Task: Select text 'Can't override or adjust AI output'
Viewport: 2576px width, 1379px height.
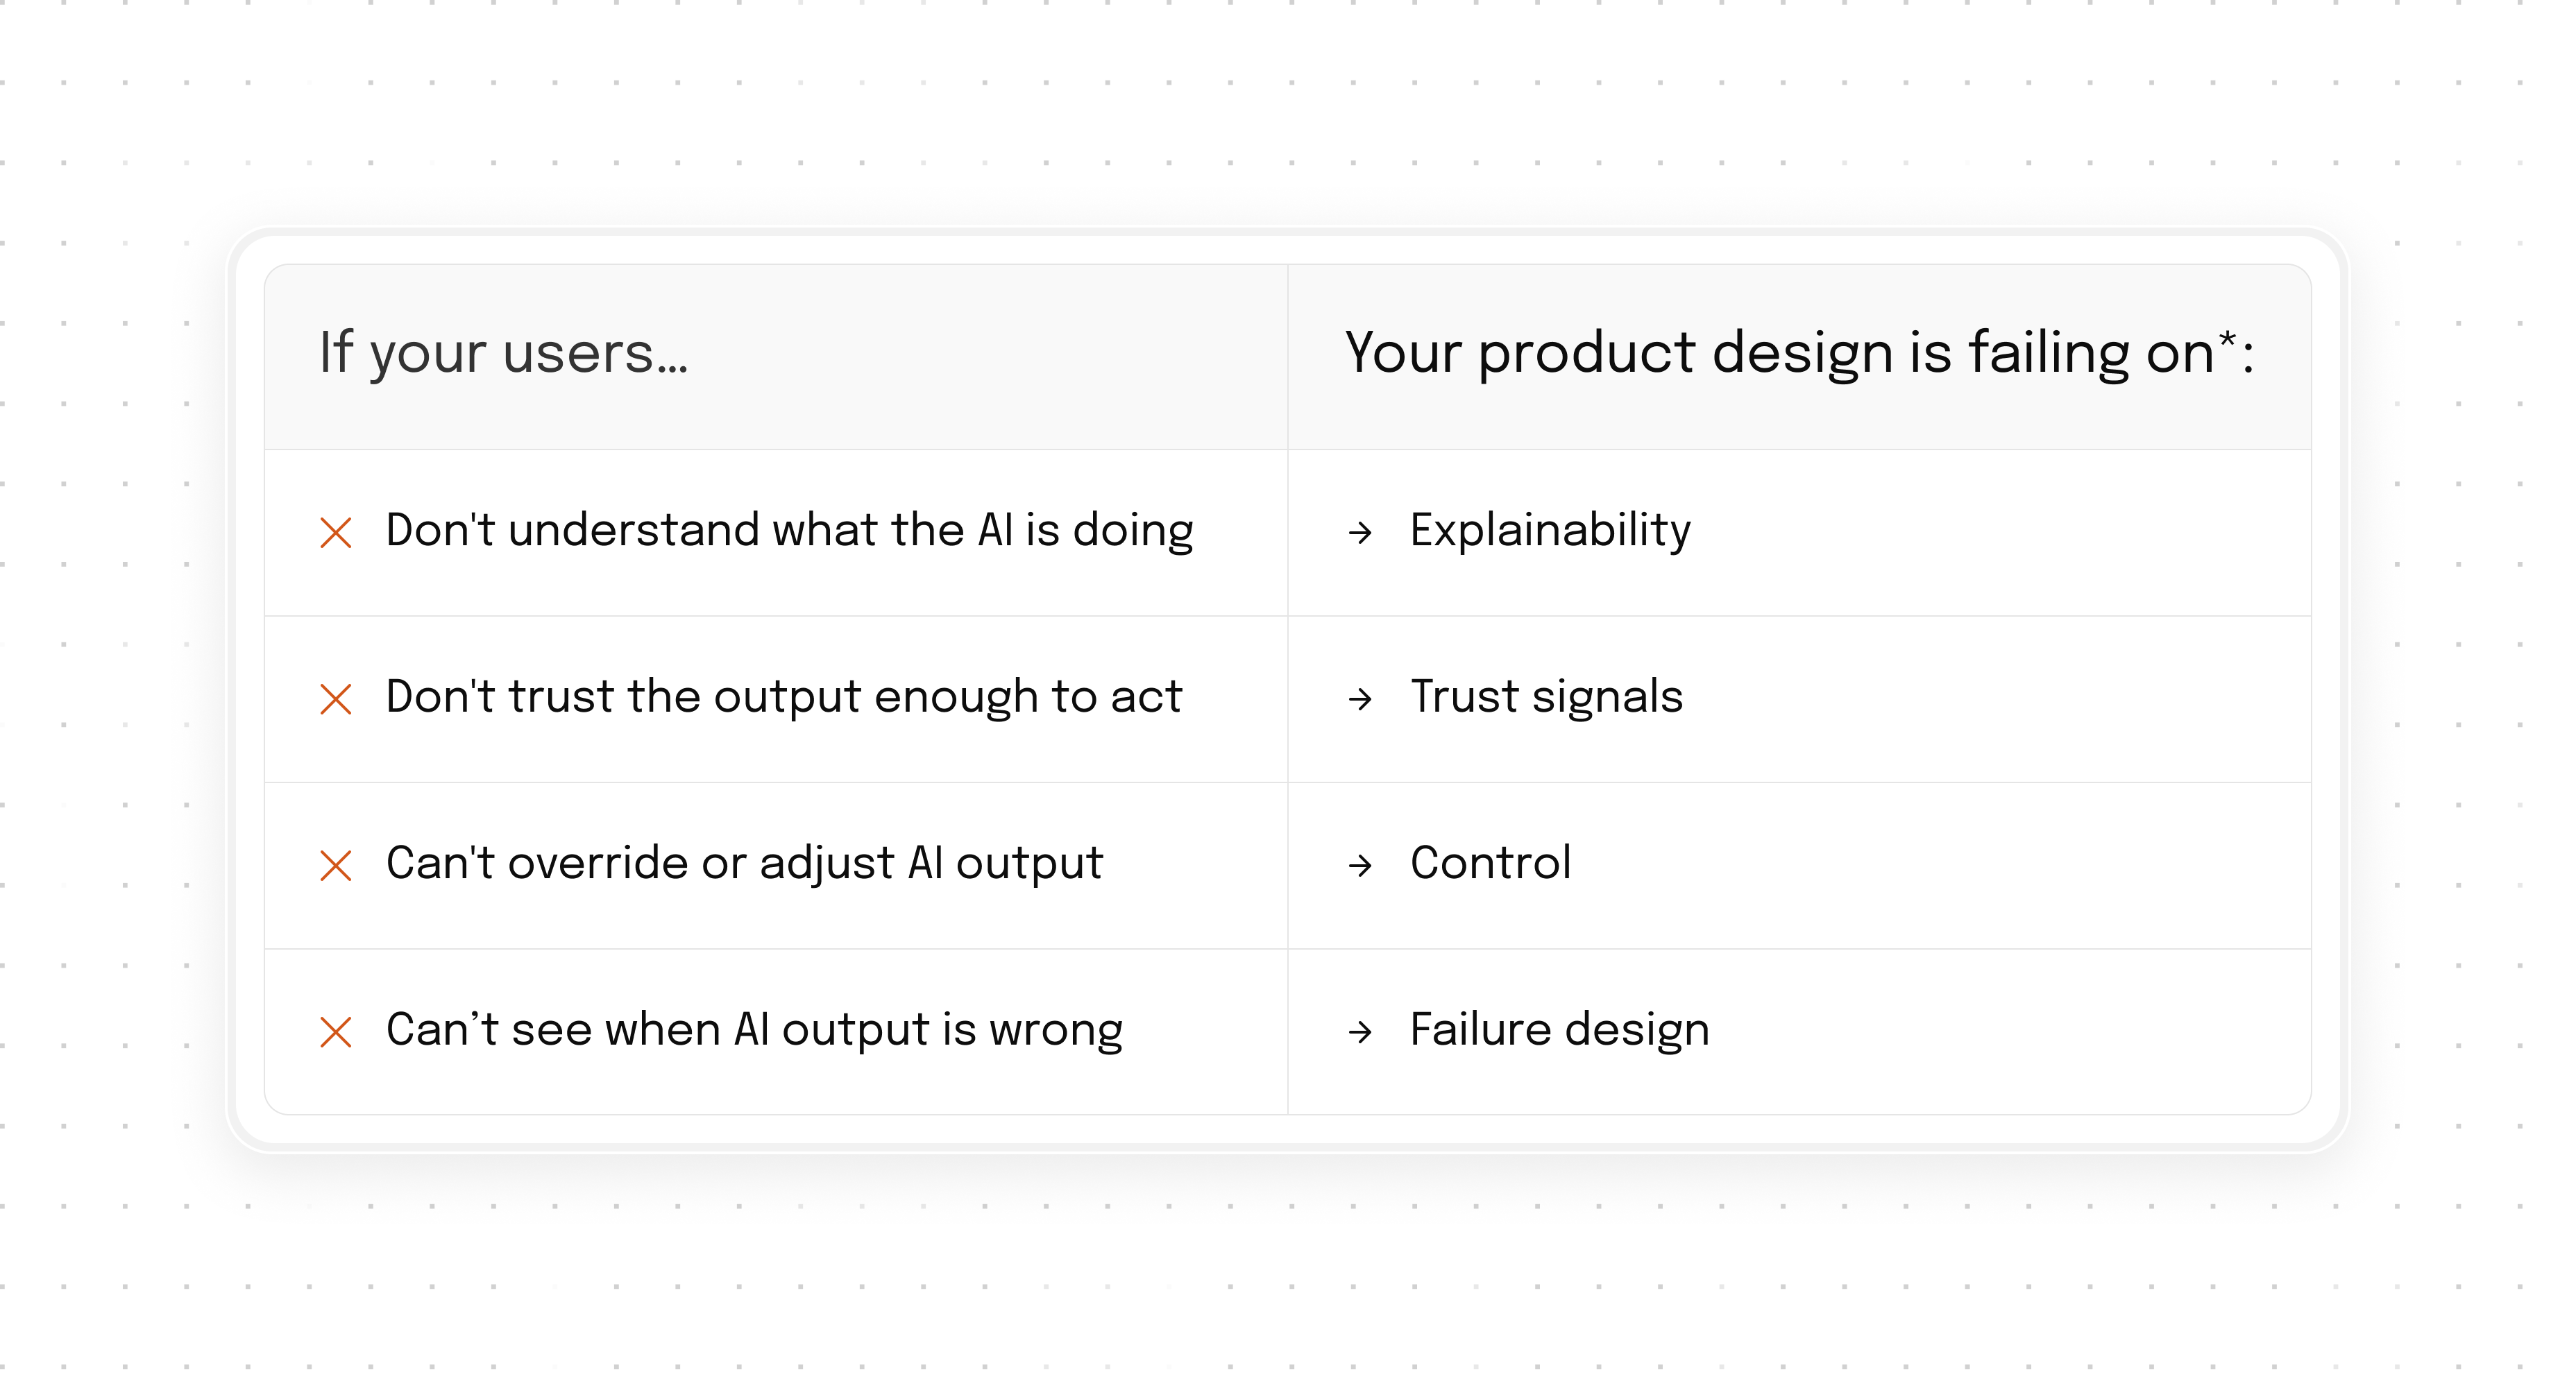Action: coord(744,864)
